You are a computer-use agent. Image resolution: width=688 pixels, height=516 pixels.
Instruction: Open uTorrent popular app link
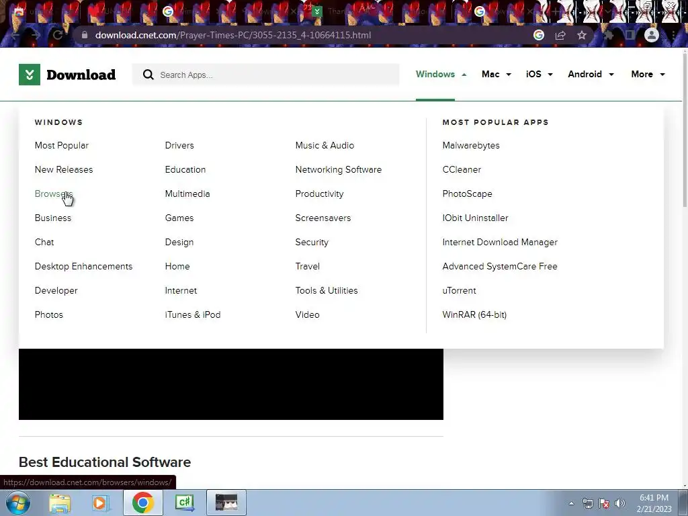pyautogui.click(x=459, y=290)
